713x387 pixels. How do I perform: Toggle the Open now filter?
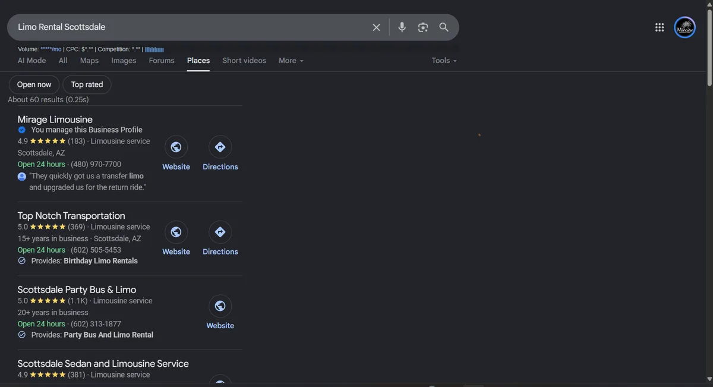pos(34,84)
